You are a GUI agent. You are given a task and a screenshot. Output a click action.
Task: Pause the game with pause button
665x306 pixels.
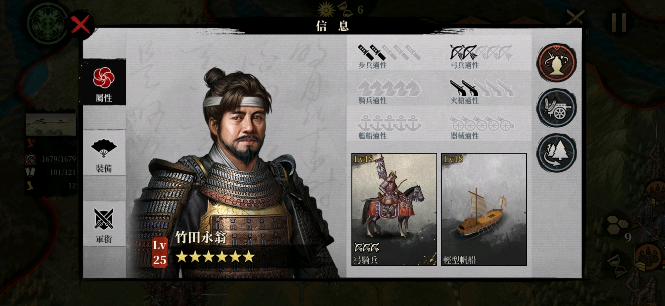point(619,23)
